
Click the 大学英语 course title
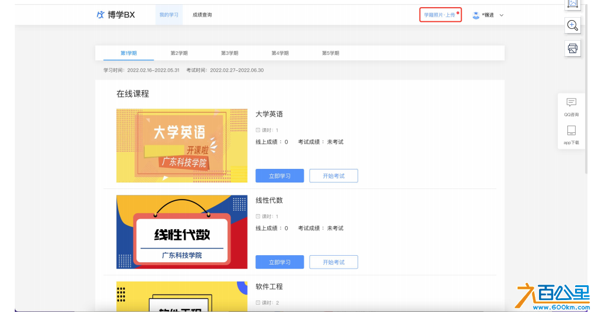269,114
